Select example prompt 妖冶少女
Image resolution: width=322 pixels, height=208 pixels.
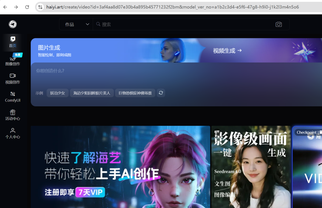coord(57,93)
